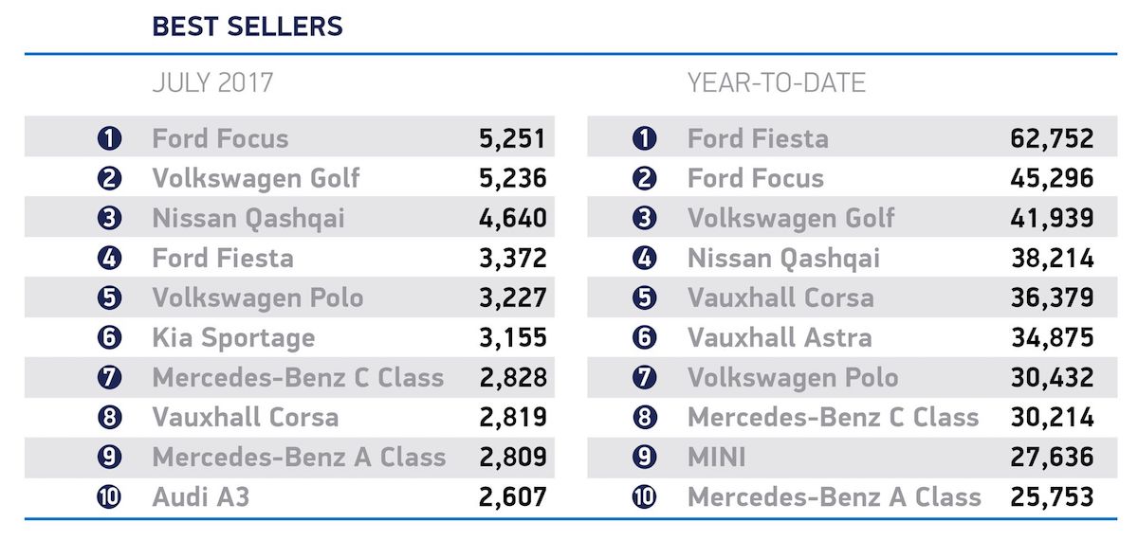
Task: Select the JULY 2017 column header
Action: click(212, 83)
